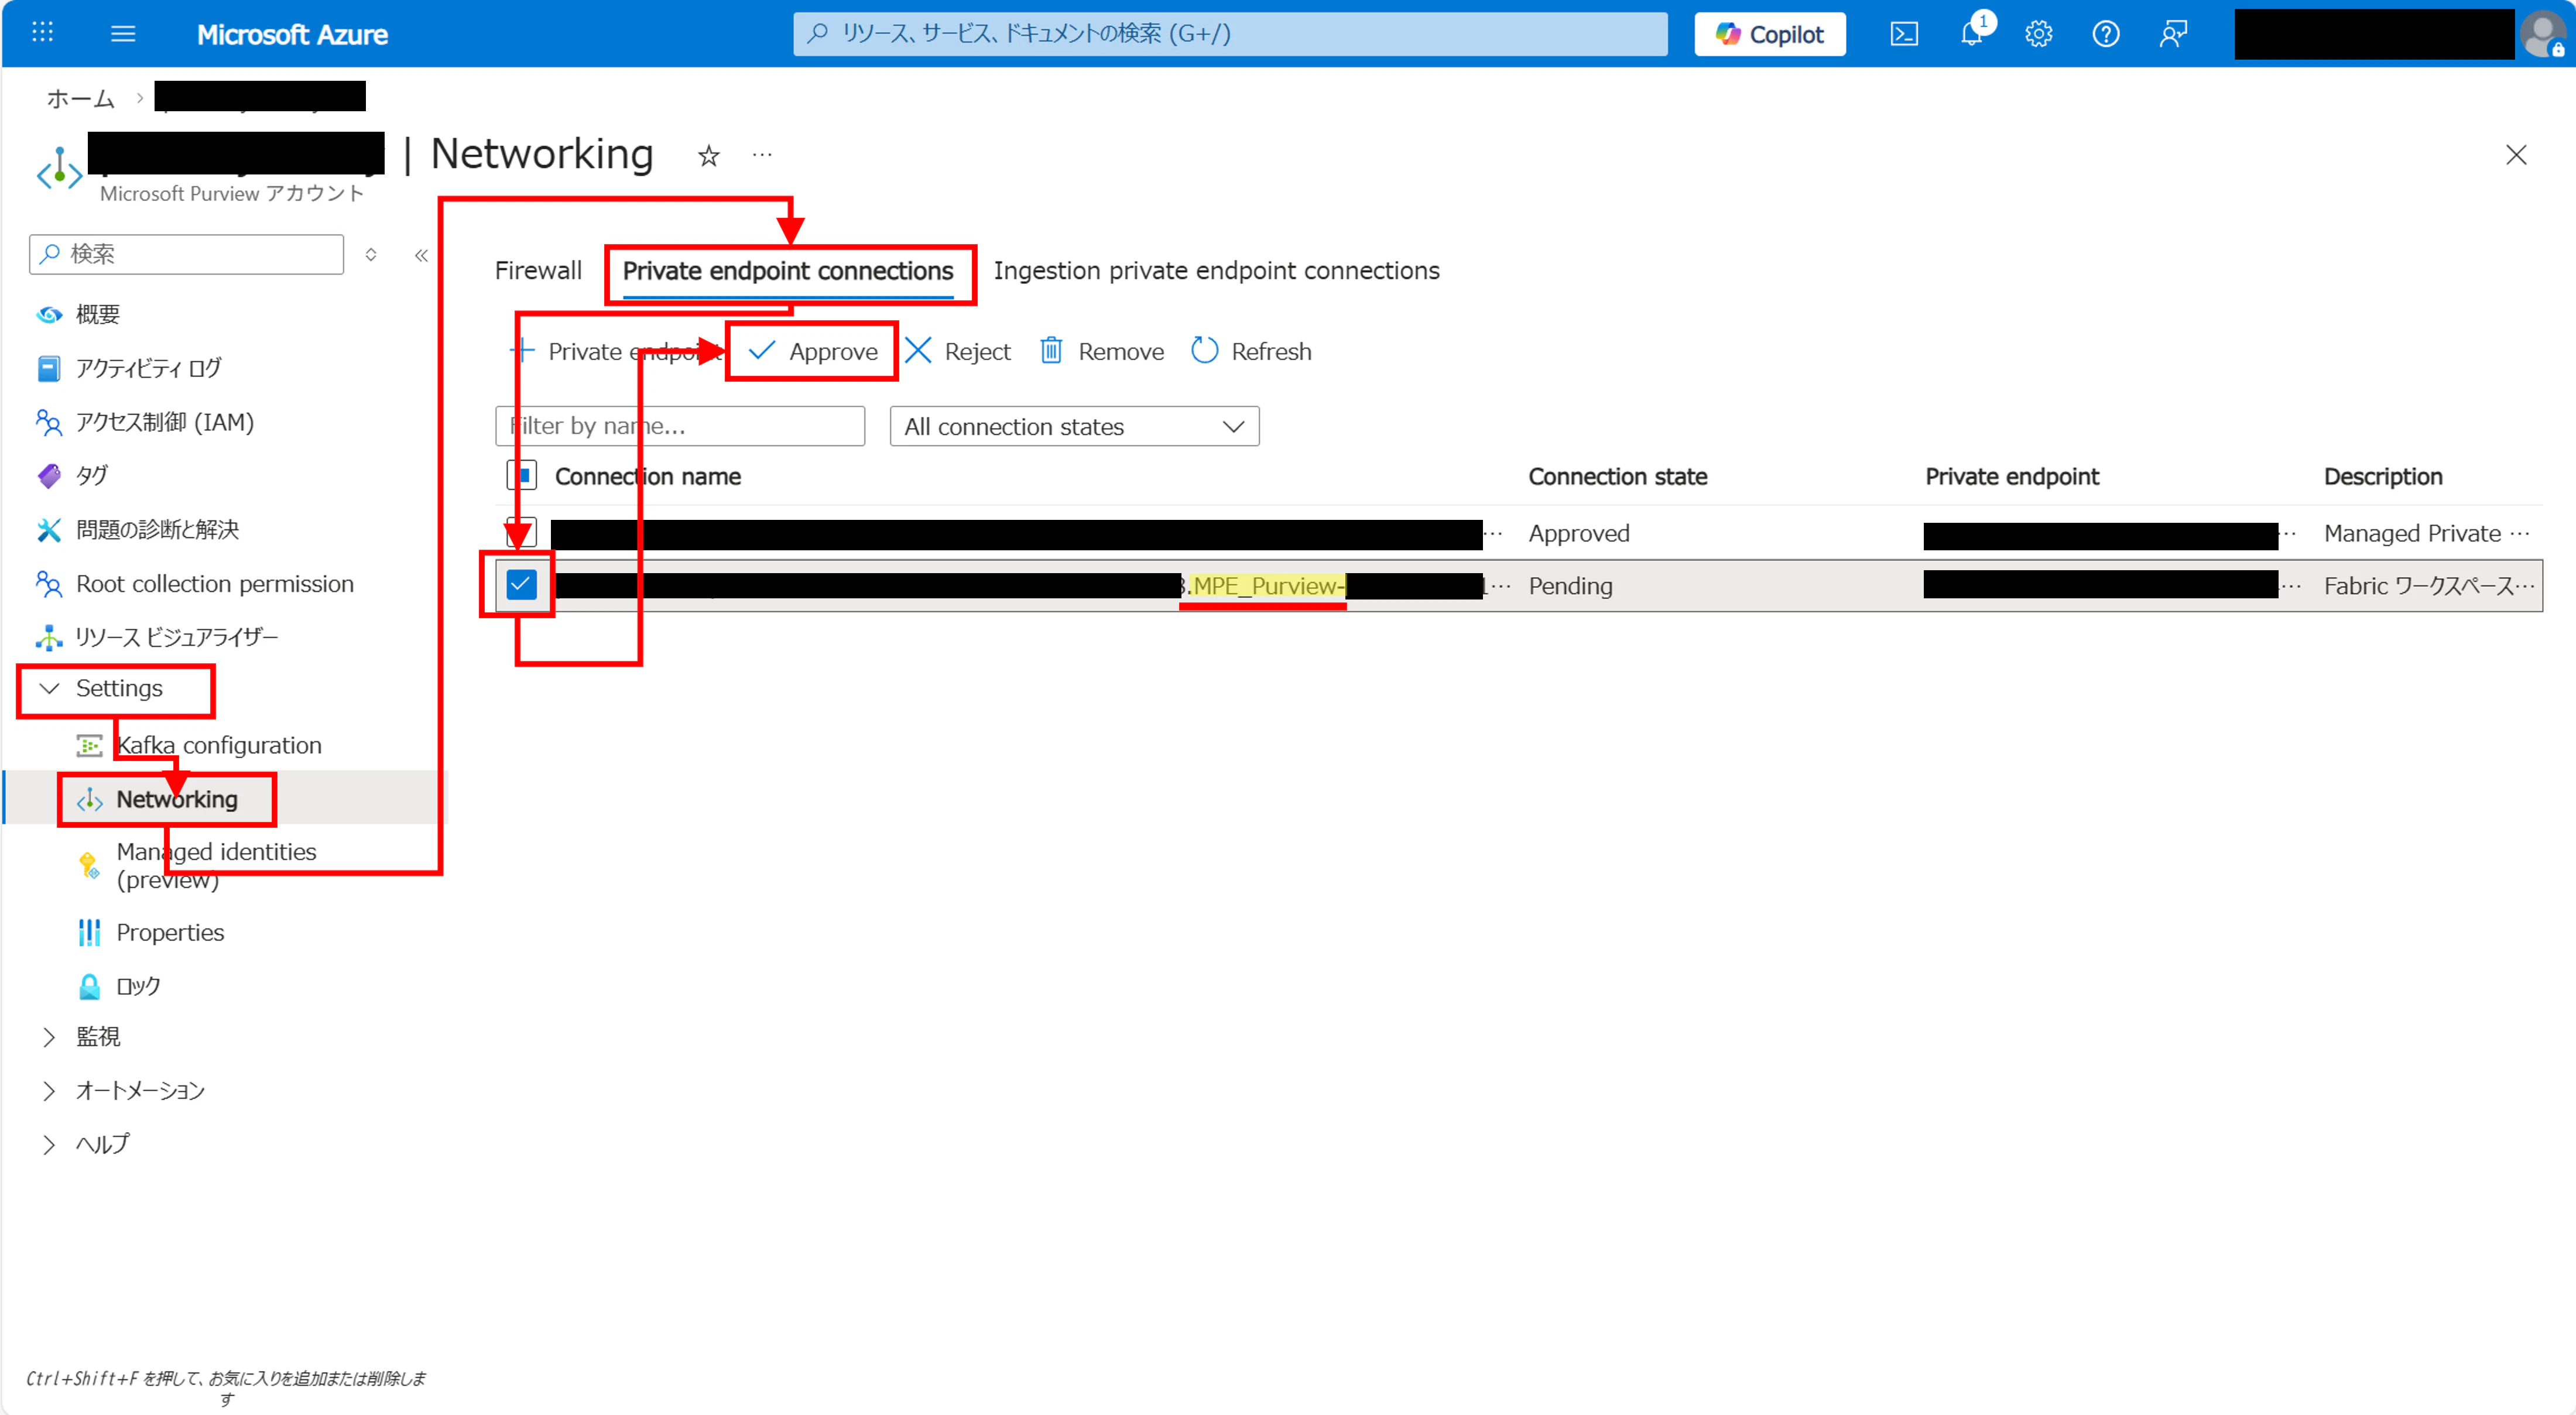This screenshot has width=2576, height=1415.
Task: Uncheck the Pending connection row checkbox
Action: (x=521, y=584)
